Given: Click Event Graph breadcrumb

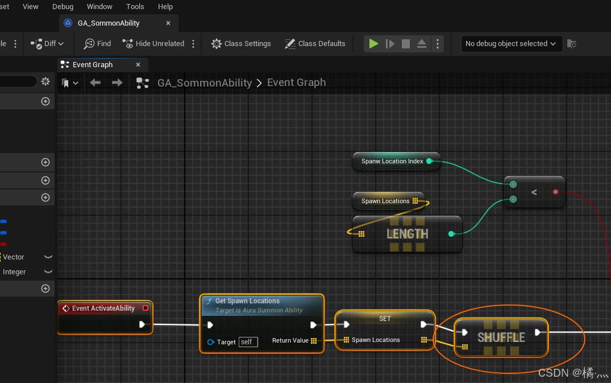Looking at the screenshot, I should (x=297, y=83).
